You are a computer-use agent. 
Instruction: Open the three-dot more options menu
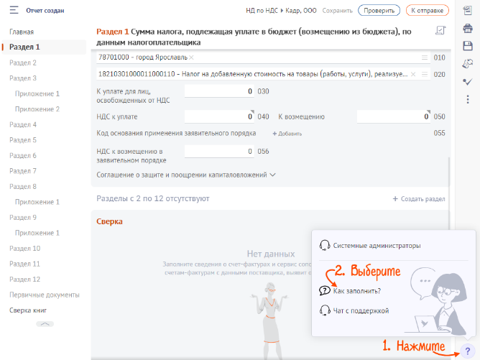point(468,98)
